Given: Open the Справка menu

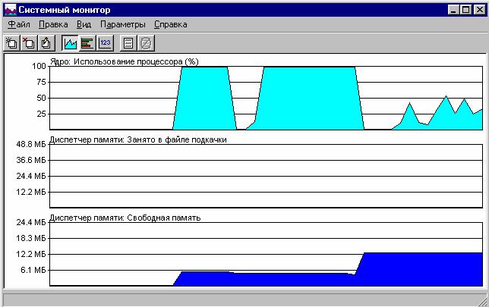Looking at the screenshot, I should pyautogui.click(x=171, y=24).
